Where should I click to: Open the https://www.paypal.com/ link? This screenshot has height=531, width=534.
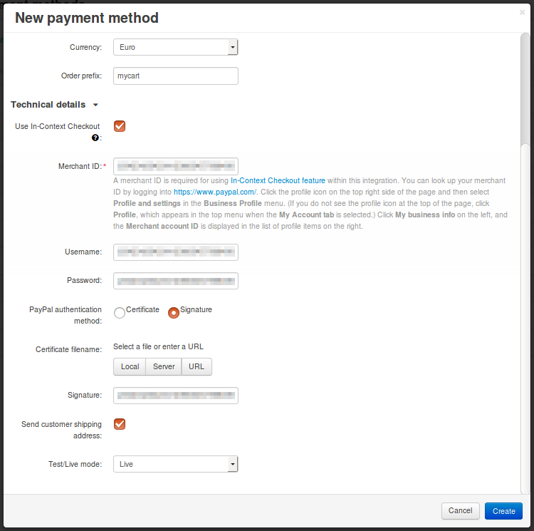tap(215, 192)
